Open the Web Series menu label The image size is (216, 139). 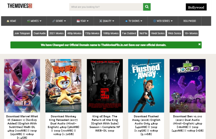(x=163, y=21)
